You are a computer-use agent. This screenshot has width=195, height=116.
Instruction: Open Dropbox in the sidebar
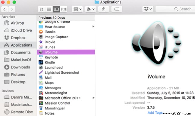pyautogui.click(x=18, y=38)
